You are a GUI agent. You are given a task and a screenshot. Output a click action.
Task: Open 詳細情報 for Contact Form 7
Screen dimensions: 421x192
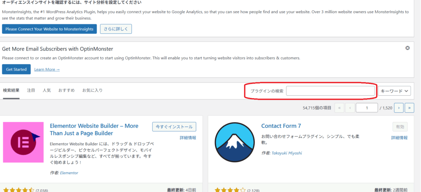point(399,138)
